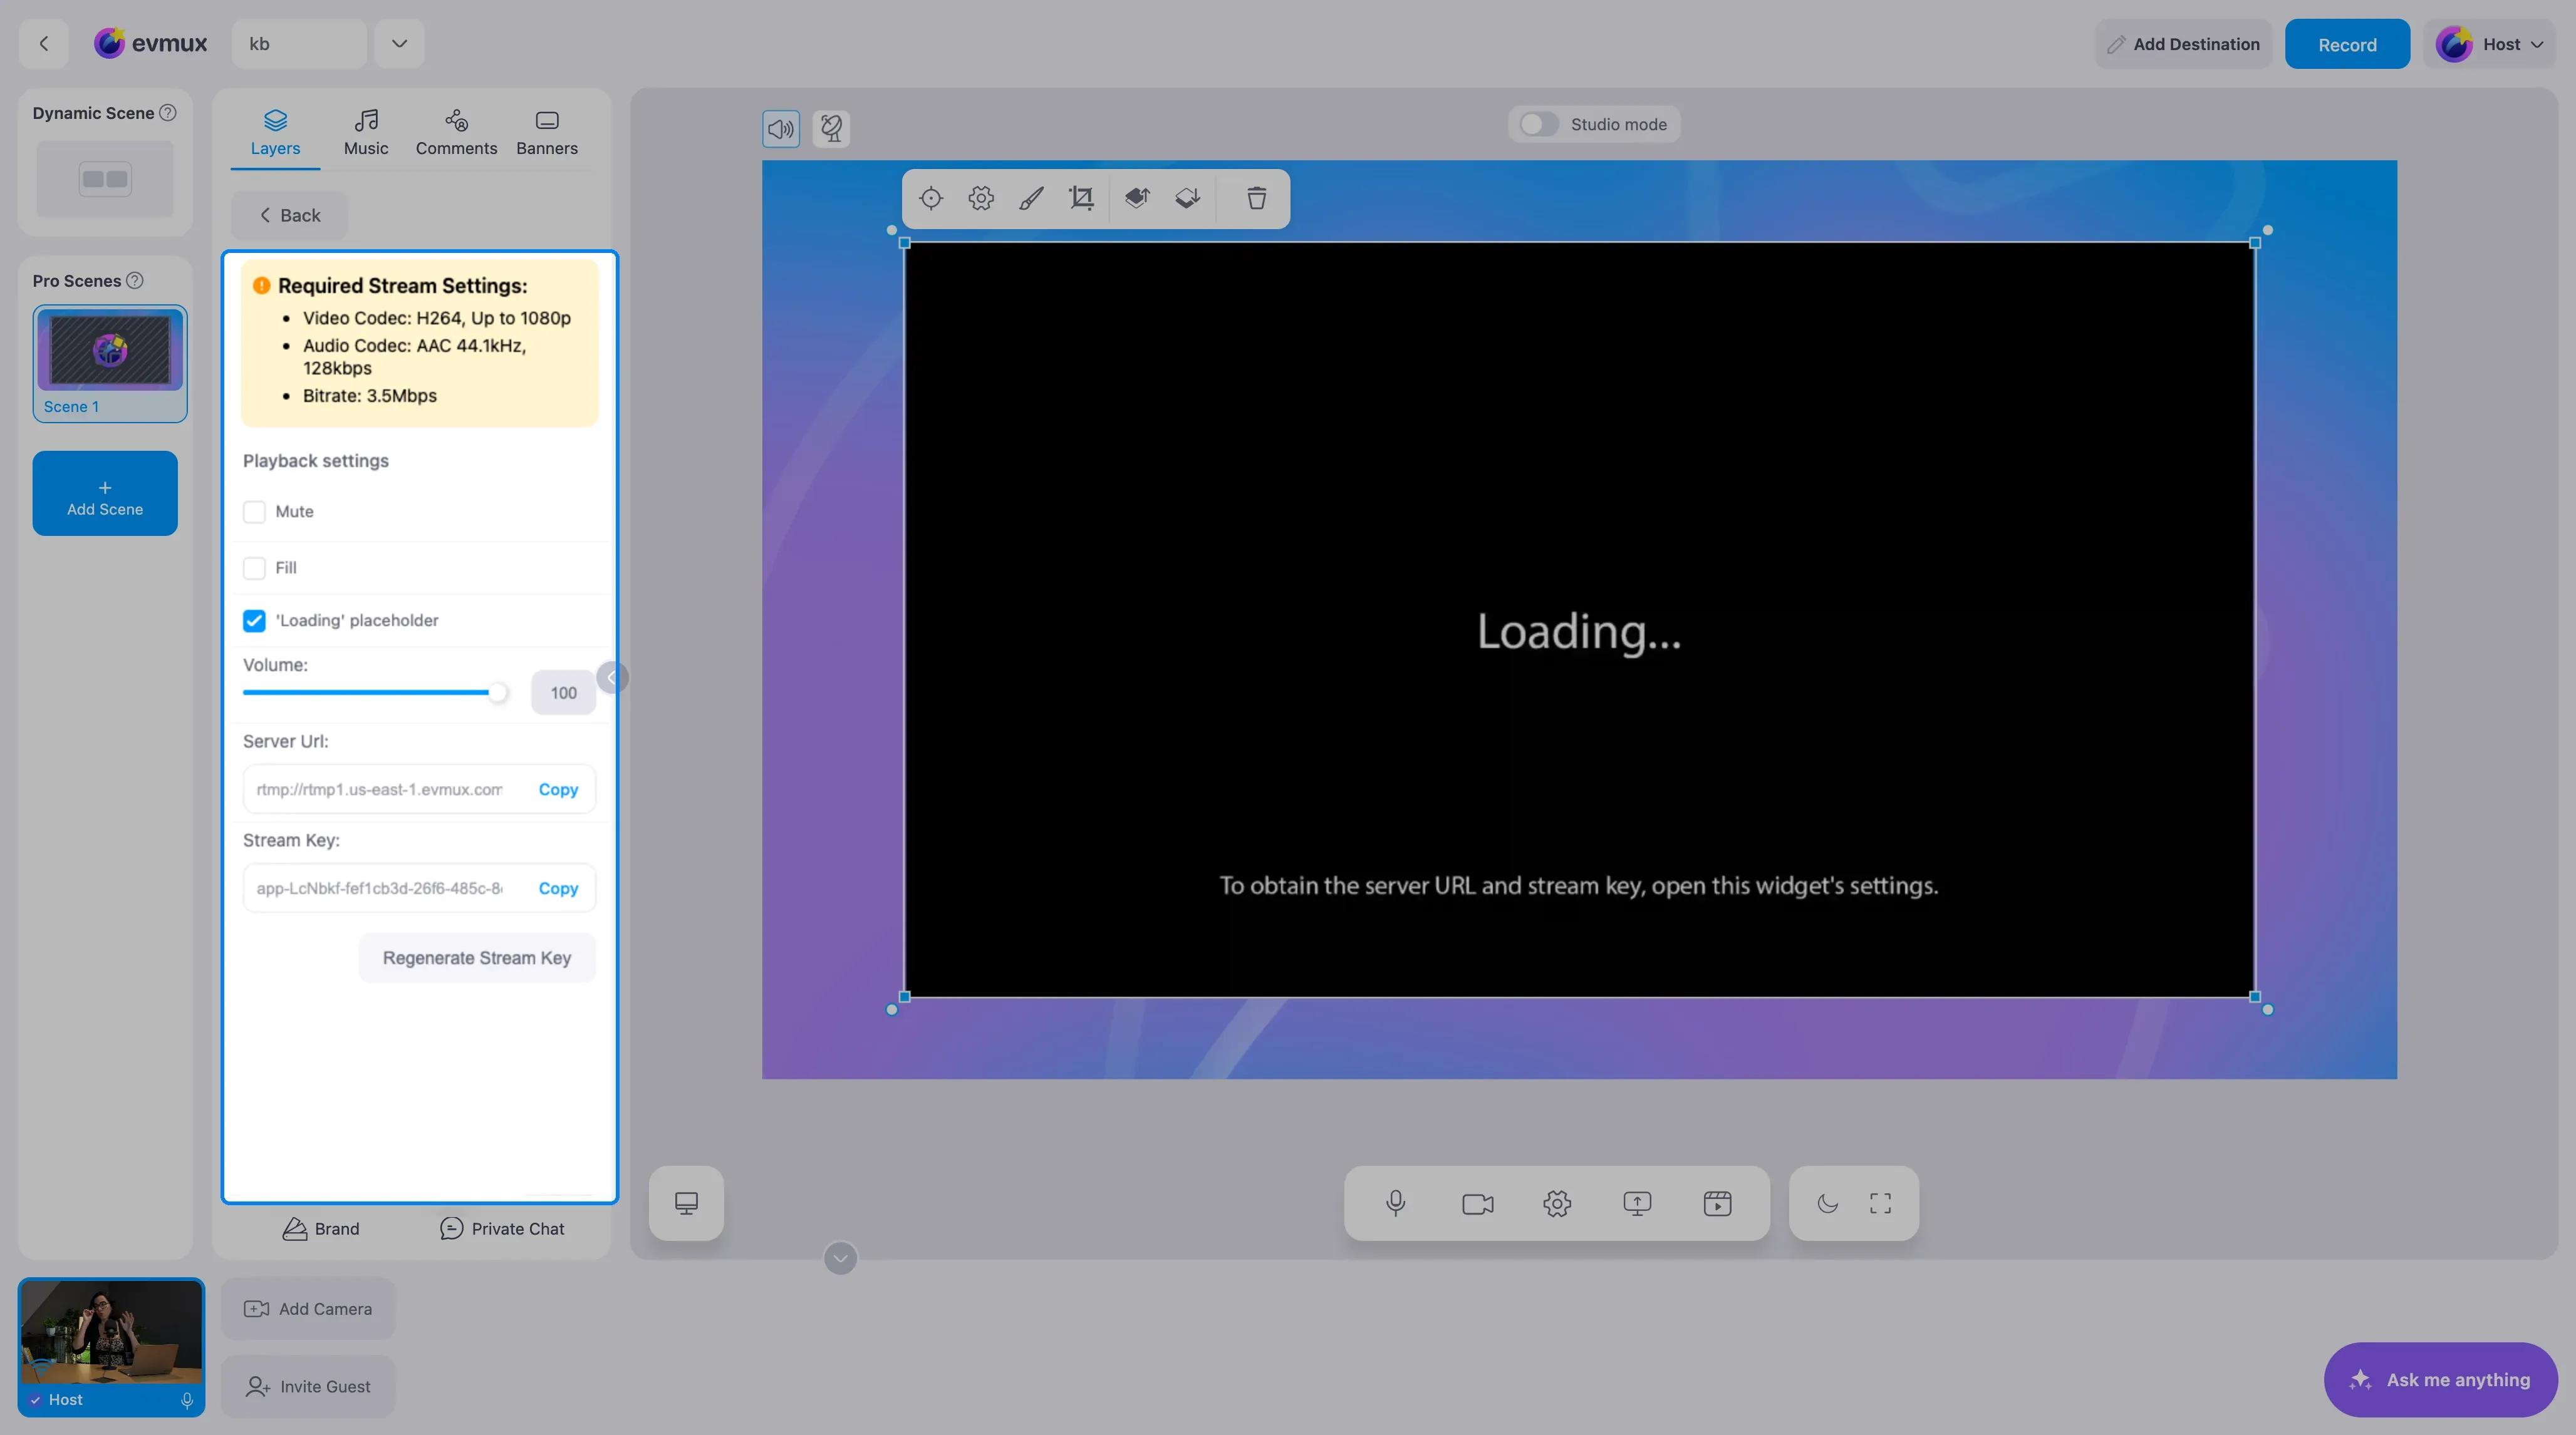2576x1435 pixels.
Task: Click Add Destination
Action: (2183, 44)
